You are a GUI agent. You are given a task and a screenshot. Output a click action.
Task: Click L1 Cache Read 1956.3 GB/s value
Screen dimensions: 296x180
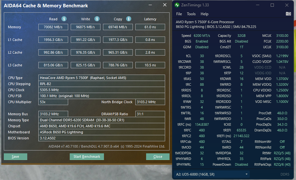click(53, 40)
